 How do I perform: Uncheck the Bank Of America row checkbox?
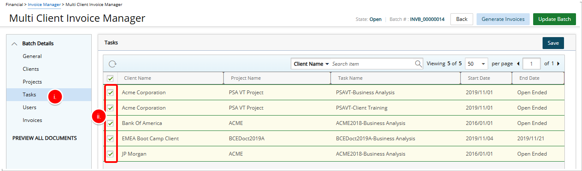(111, 123)
